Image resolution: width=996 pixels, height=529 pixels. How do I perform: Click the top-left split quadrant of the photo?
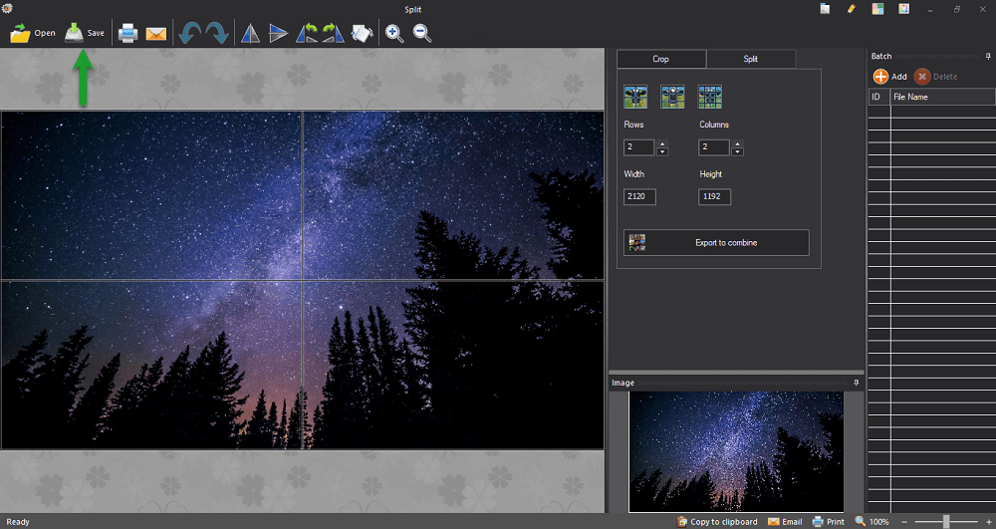(151, 195)
